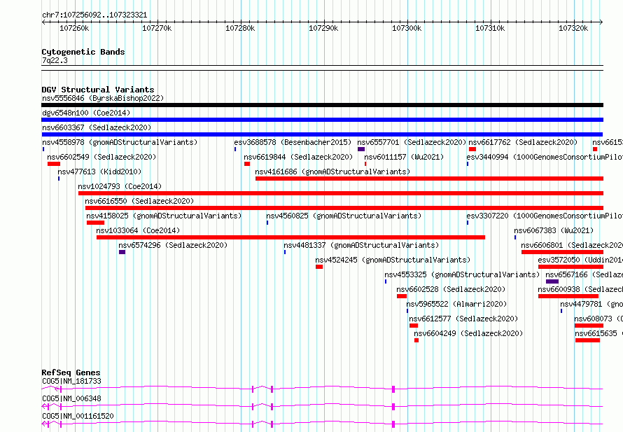Open variant nsv6067383 (Wu2021)
This screenshot has width=623, height=432.
coord(554,230)
